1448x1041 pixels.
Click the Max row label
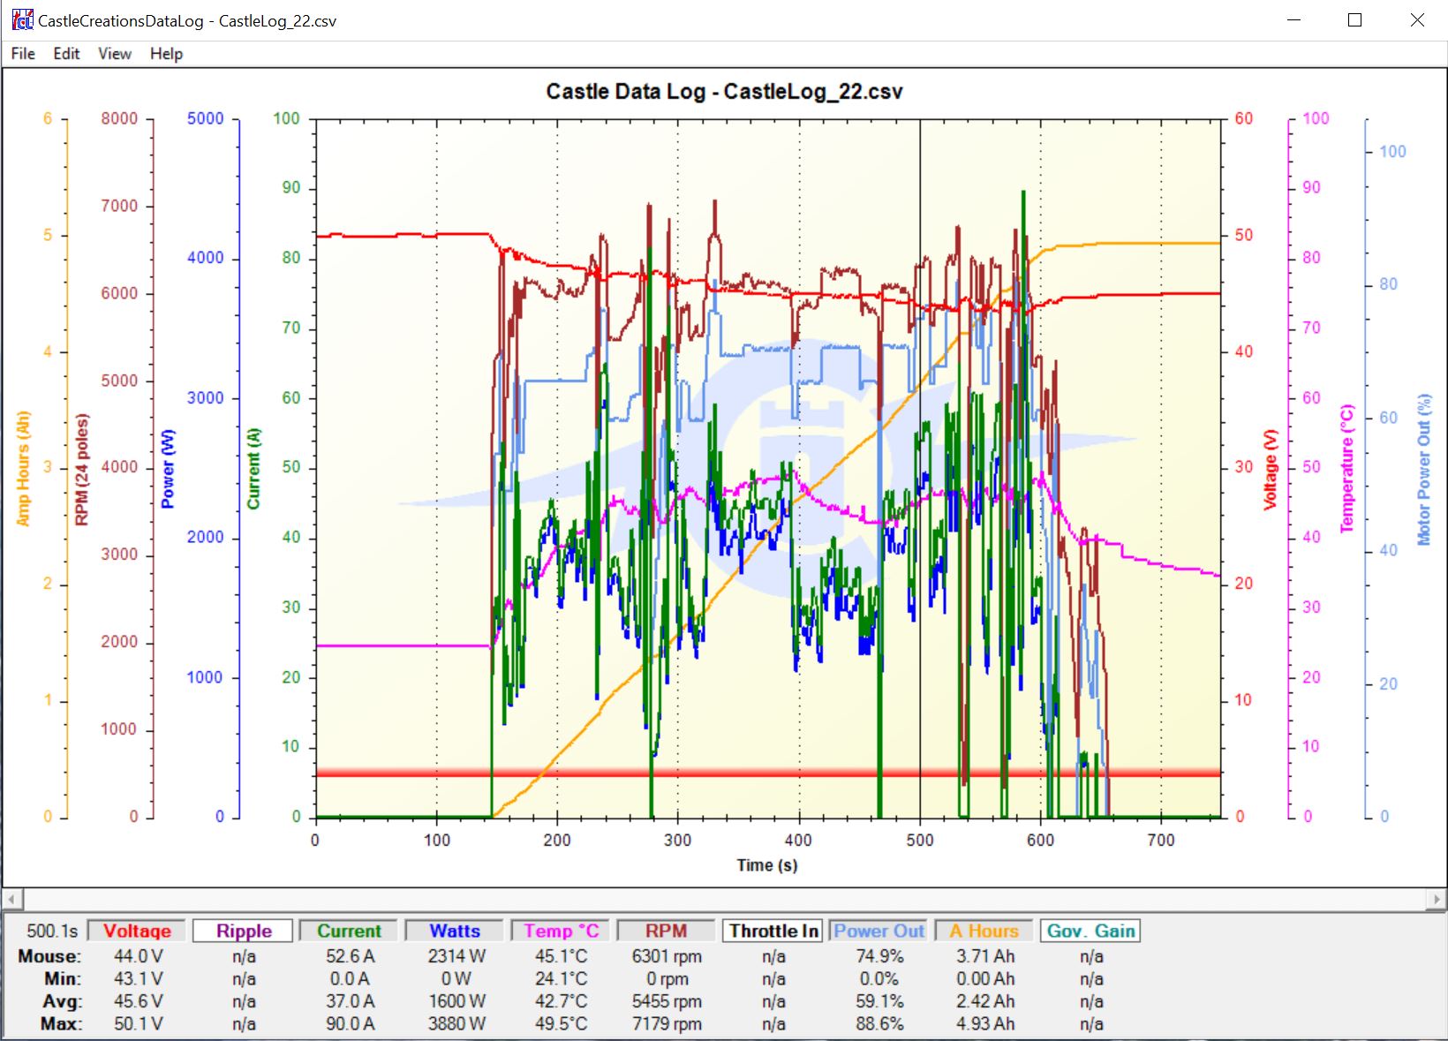coord(61,1024)
